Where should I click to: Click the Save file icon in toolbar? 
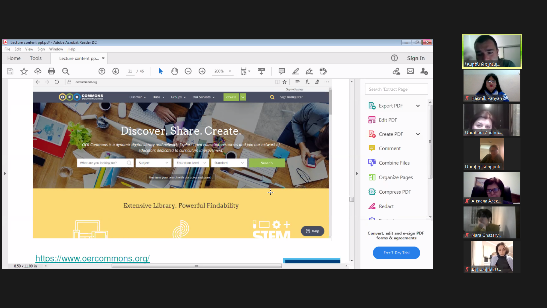click(x=10, y=71)
